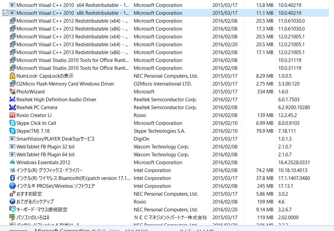The height and width of the screenshot is (231, 334).
Task: Click the Realtek High Definition Audio Driver icon
Action: pos(12,100)
